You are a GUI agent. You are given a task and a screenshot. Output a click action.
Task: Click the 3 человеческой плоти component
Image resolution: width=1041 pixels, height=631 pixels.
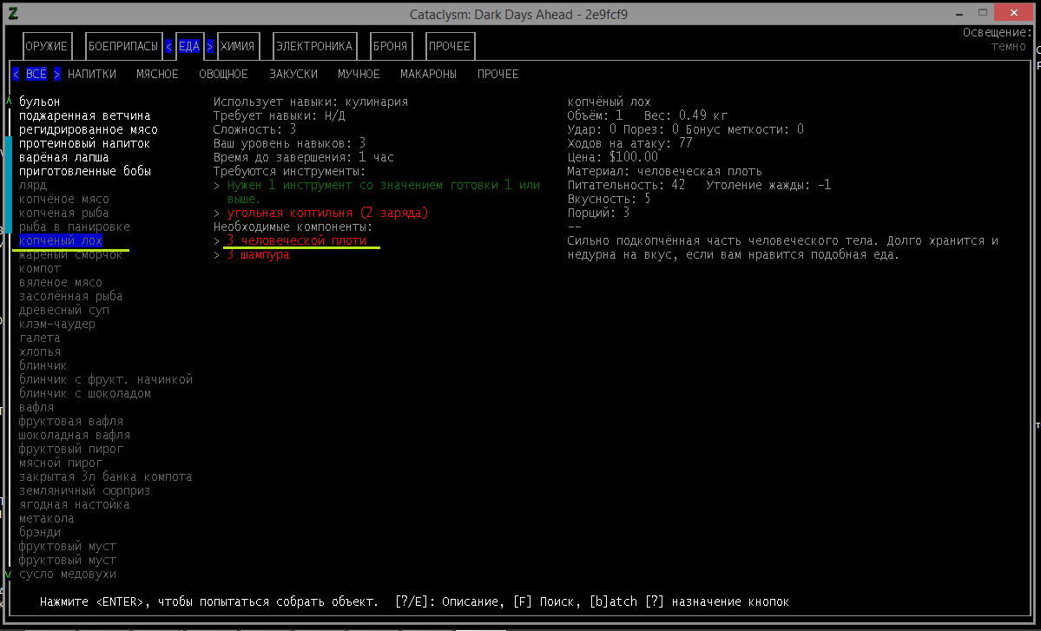297,240
